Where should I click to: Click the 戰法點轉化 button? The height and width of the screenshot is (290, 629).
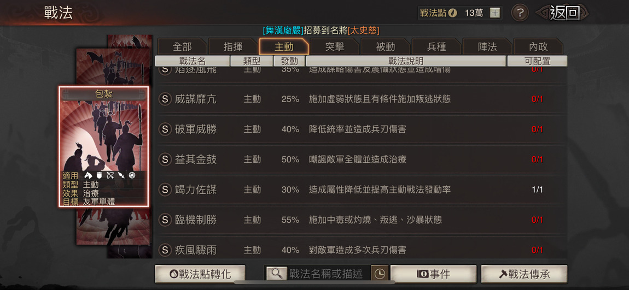200,274
